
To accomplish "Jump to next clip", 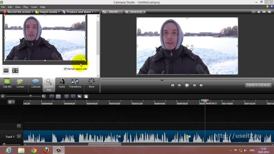I will (201, 85).
